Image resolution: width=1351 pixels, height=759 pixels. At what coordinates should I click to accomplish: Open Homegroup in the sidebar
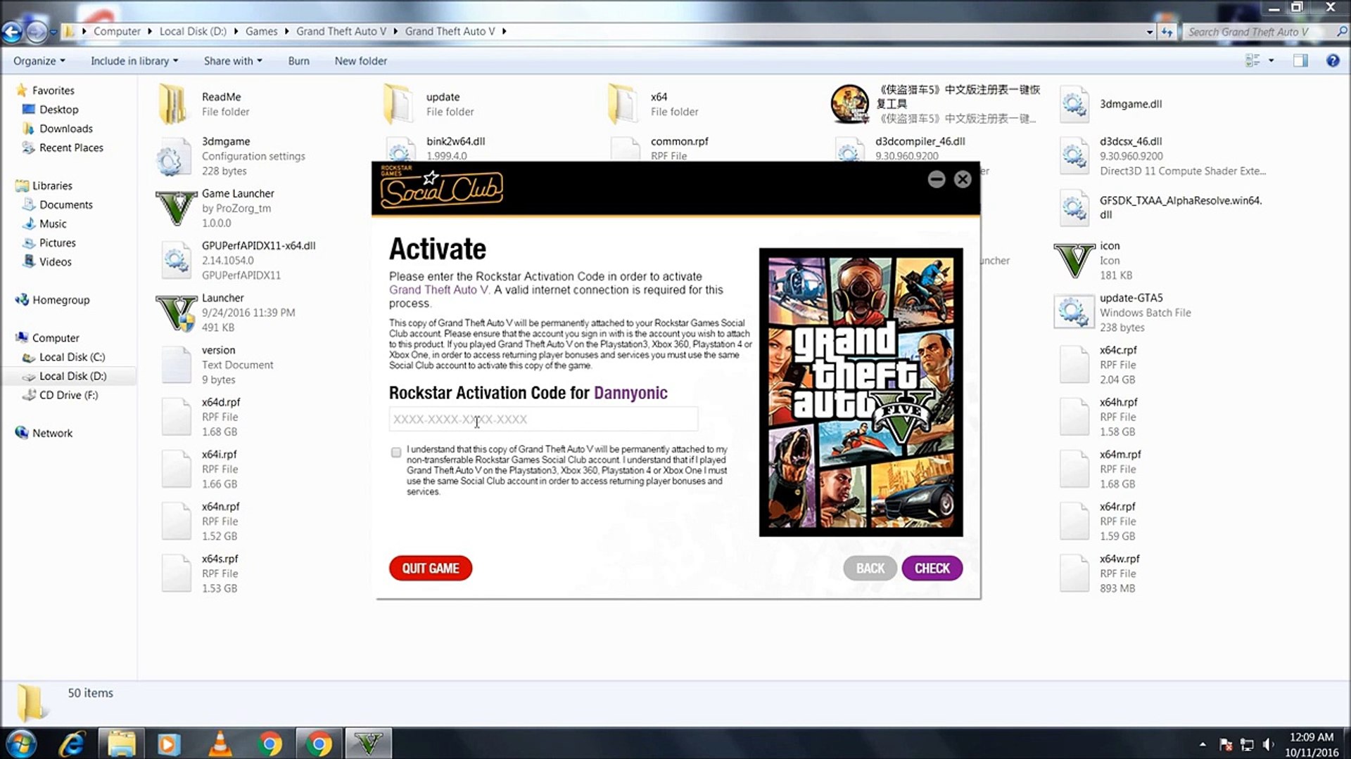coord(61,299)
